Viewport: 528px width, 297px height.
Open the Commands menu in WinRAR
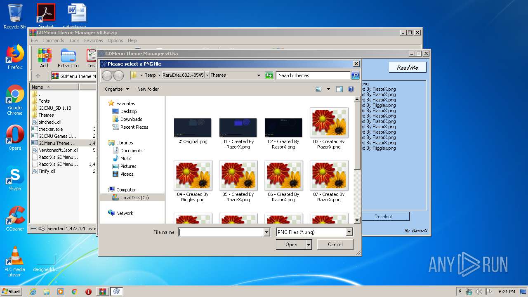click(53, 40)
